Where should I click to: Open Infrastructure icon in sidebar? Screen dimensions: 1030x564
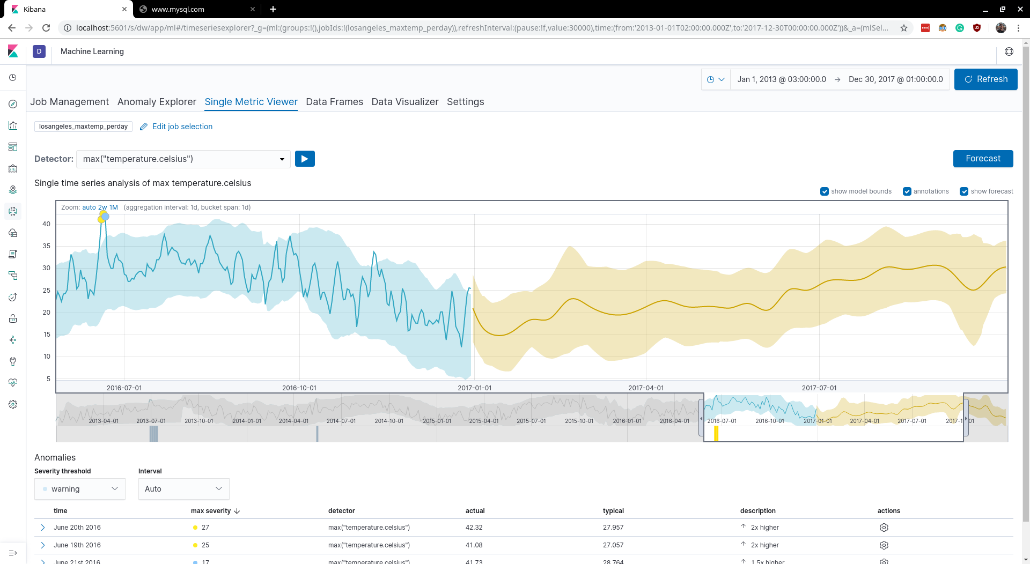13,233
